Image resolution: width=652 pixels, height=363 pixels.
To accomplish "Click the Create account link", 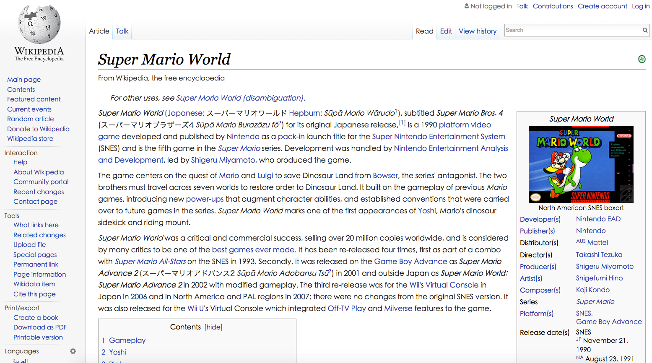I will click(x=602, y=6).
